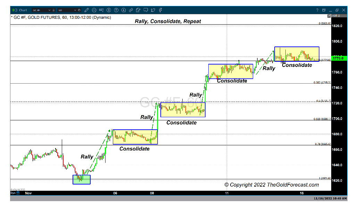Click the GET tools button
Viewport: 351px width, 206px height.
[101, 10]
